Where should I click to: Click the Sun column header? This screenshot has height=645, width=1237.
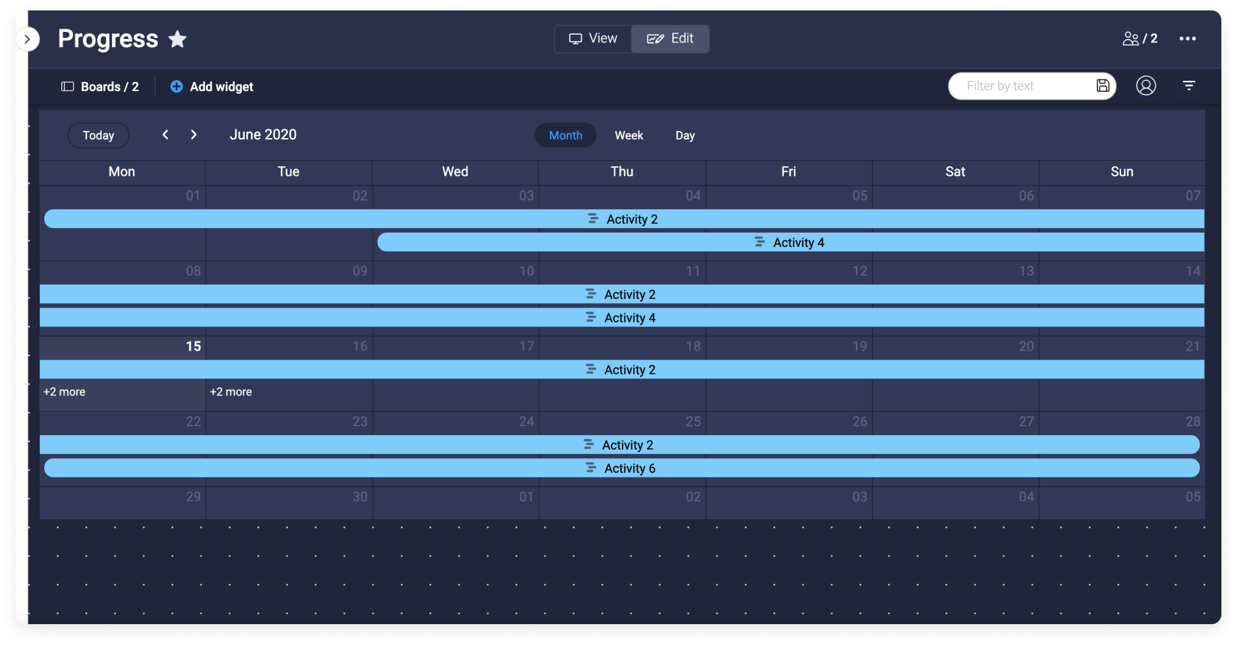(1122, 172)
